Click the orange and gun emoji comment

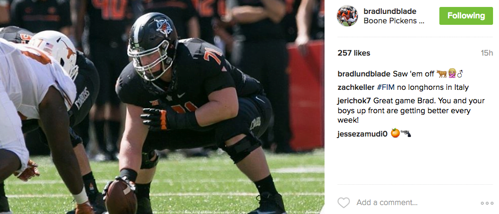point(401,134)
